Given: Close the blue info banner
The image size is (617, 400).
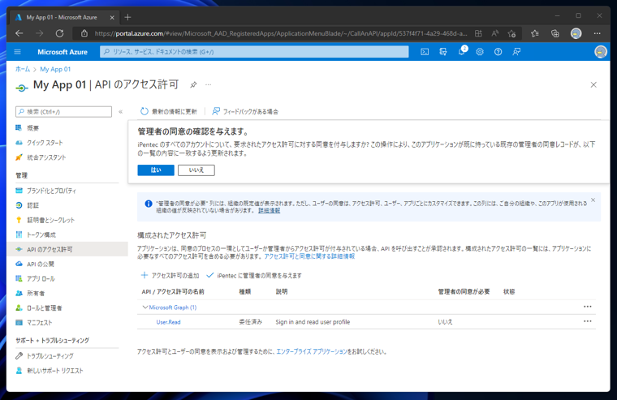Looking at the screenshot, I should point(593,200).
